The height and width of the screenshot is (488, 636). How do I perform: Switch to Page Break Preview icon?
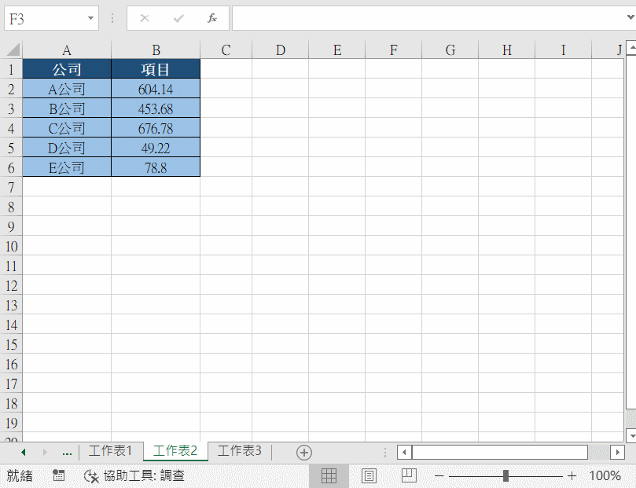coord(409,475)
